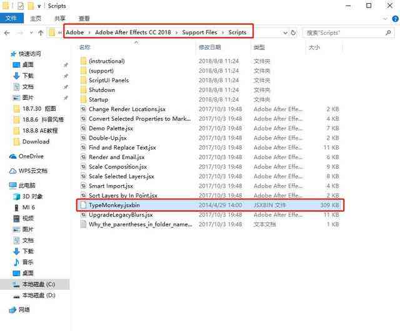The height and width of the screenshot is (331, 400).
Task: Open the 文件 File menu tab
Action: (11, 18)
